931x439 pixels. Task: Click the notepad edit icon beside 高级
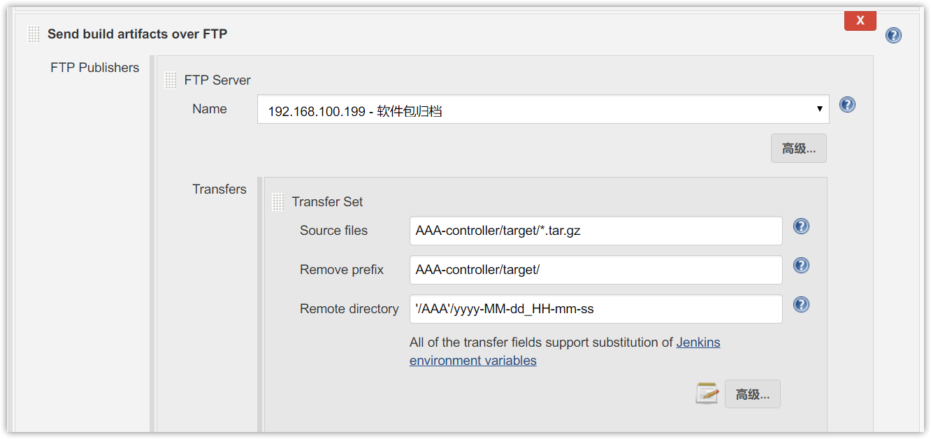[x=707, y=394]
